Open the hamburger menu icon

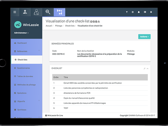15,12
